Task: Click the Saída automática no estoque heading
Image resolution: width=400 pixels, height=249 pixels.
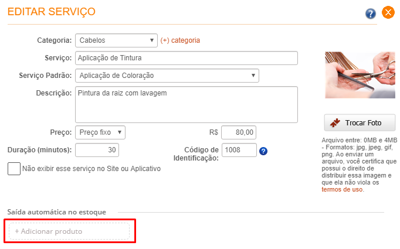Action: tap(62, 211)
